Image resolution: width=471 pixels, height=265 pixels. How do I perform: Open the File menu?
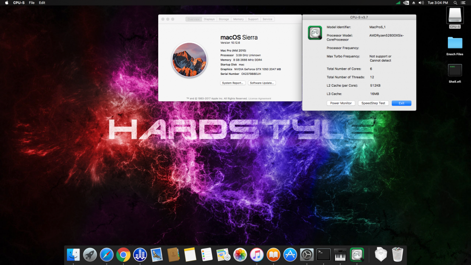tap(32, 3)
